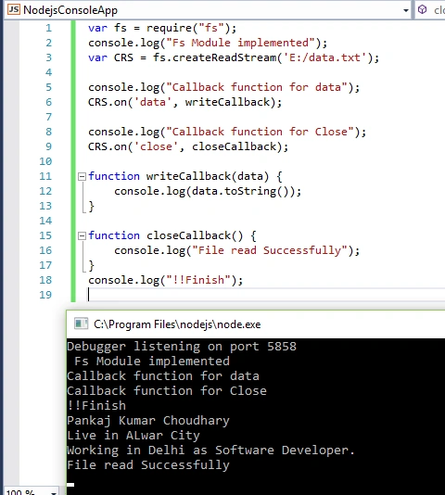Click the console.log("!!Finish") line
Image resolution: width=445 pixels, height=495 pixels.
[166, 280]
